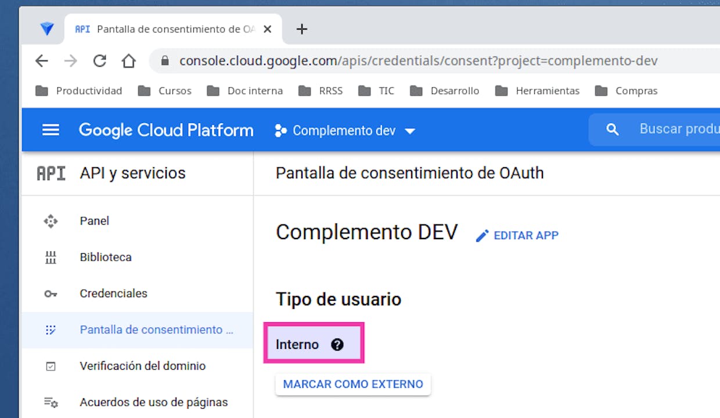Click the padlock site security icon
Image resolution: width=720 pixels, height=418 pixels.
point(165,61)
